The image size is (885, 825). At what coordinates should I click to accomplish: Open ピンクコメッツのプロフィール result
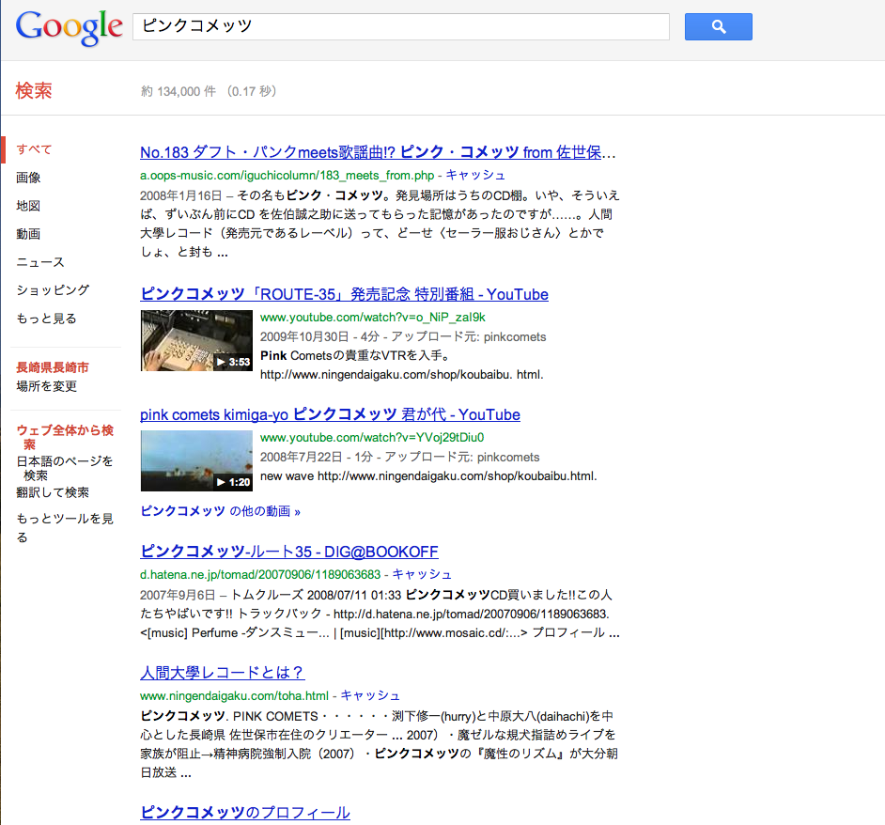tap(245, 813)
